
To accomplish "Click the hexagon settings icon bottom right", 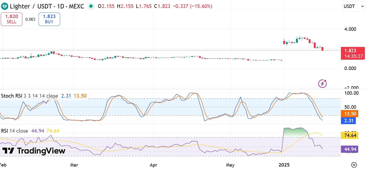I will point(353,164).
